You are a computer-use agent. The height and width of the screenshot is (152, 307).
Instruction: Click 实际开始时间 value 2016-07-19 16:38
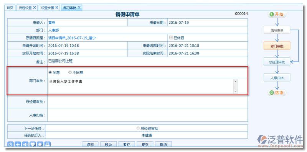click(x=64, y=53)
